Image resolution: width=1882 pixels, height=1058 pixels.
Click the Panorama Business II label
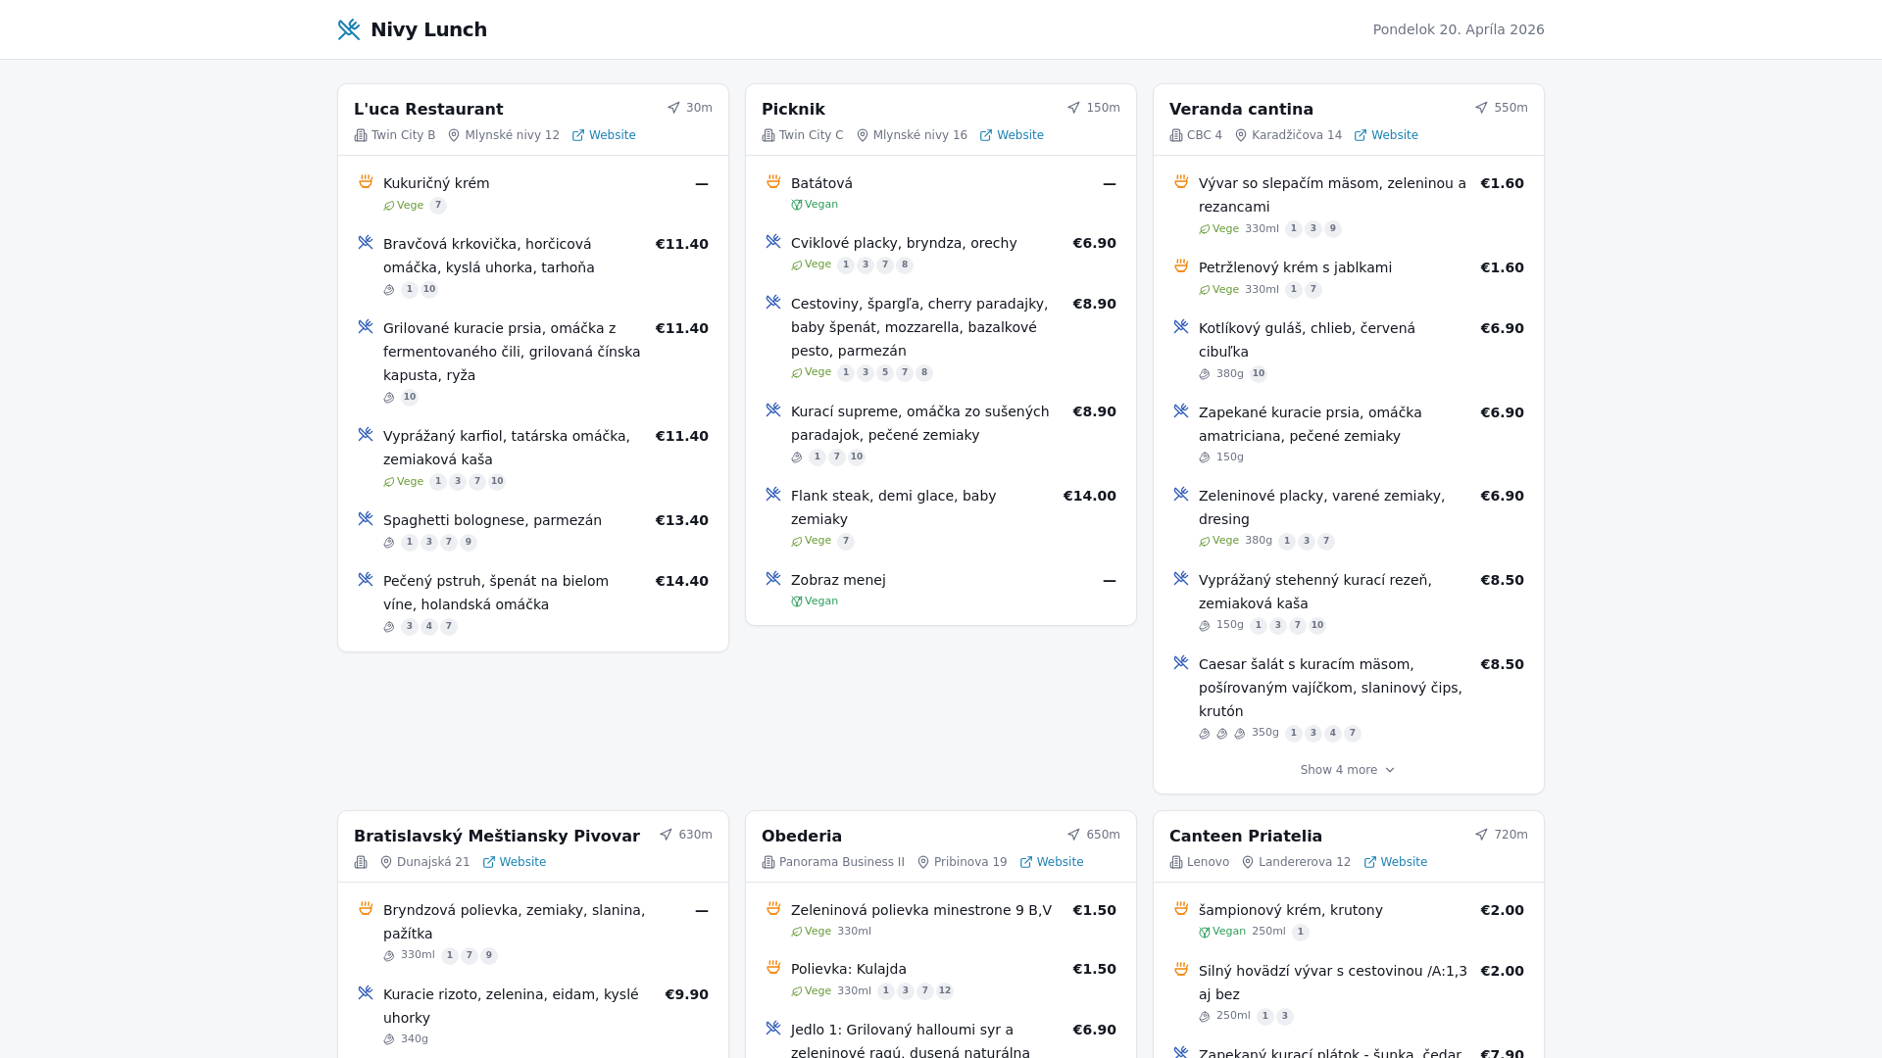click(842, 862)
